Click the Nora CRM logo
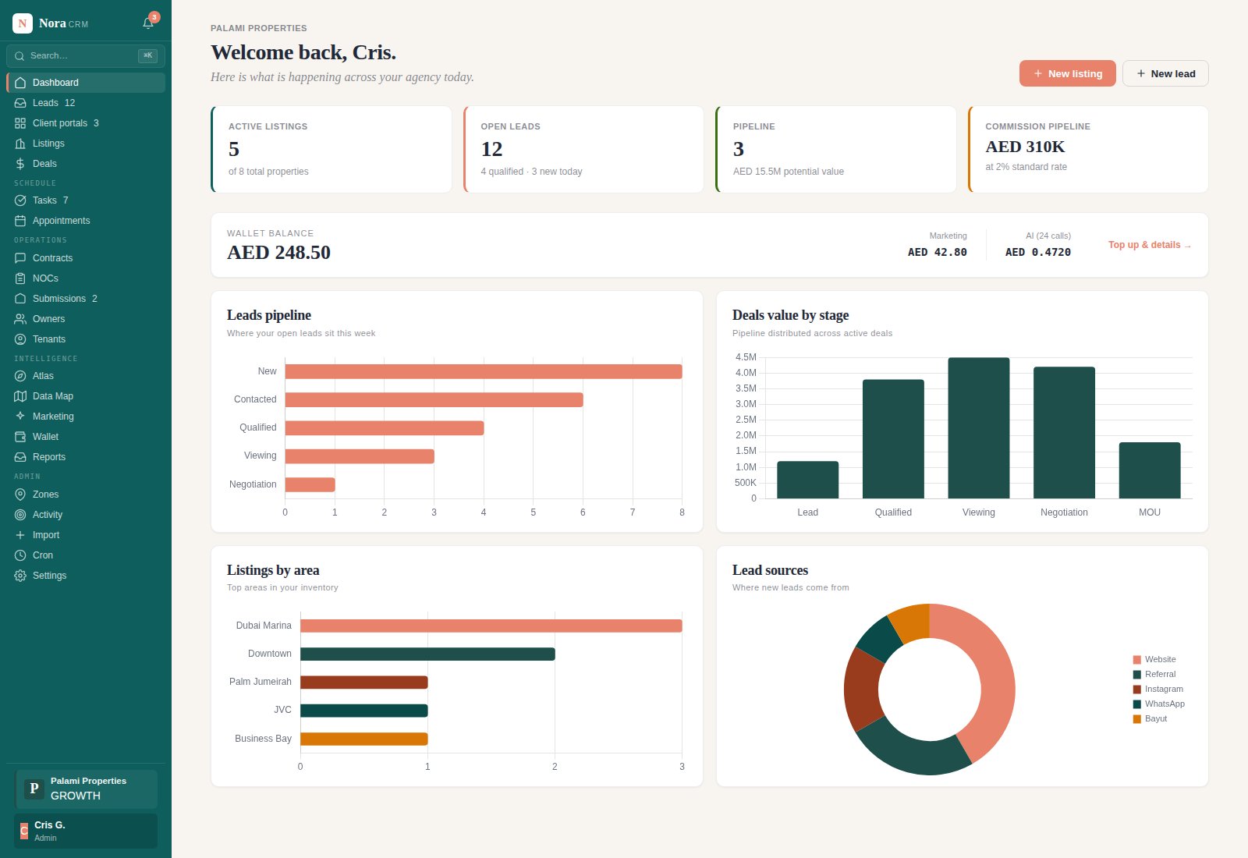Image resolution: width=1248 pixels, height=858 pixels. (23, 23)
